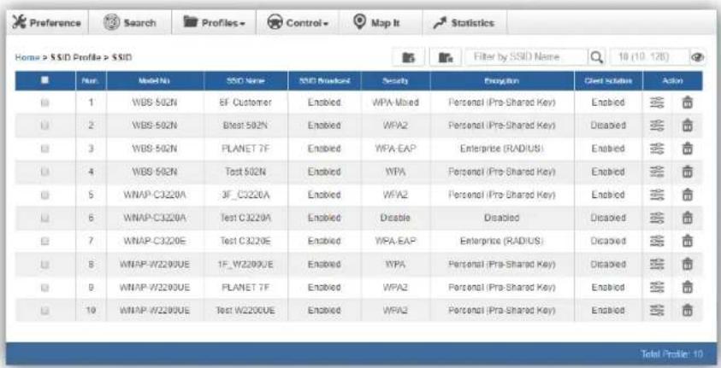
Task: Expand the Profiles dropdown menu
Action: click(214, 22)
